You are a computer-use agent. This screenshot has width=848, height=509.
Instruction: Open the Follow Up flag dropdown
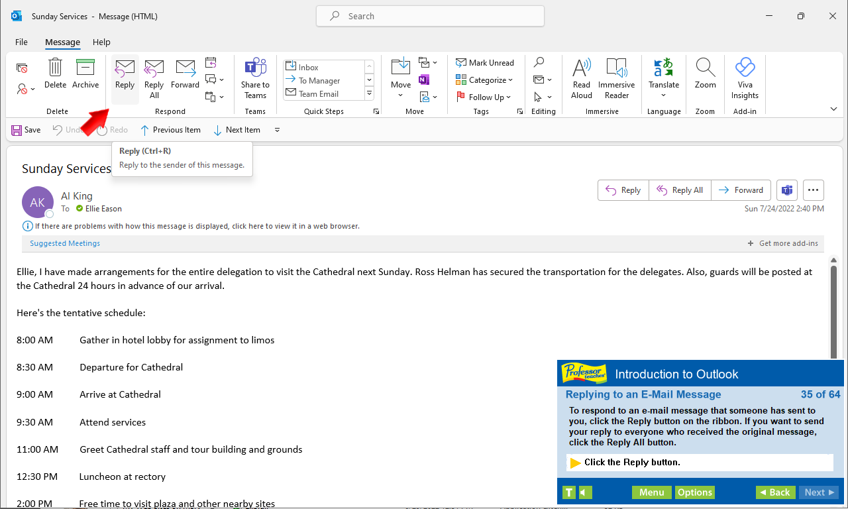pos(484,97)
